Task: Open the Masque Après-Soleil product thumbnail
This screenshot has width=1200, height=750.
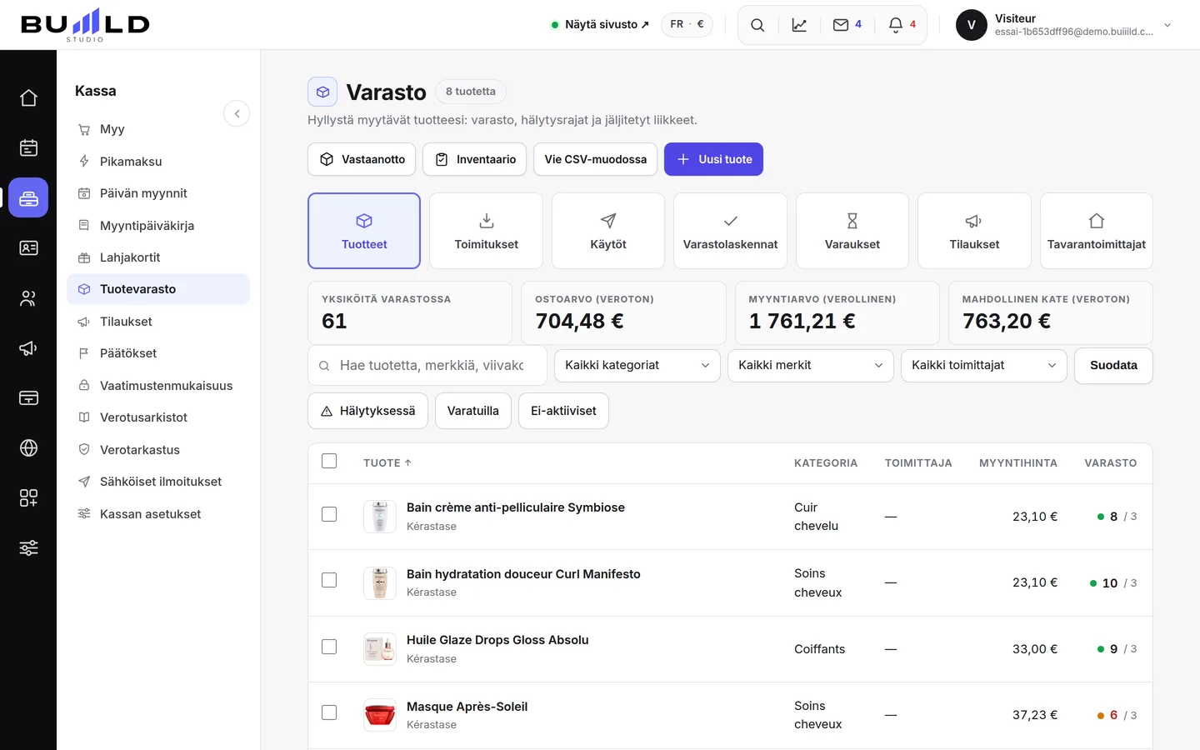Action: 380,715
